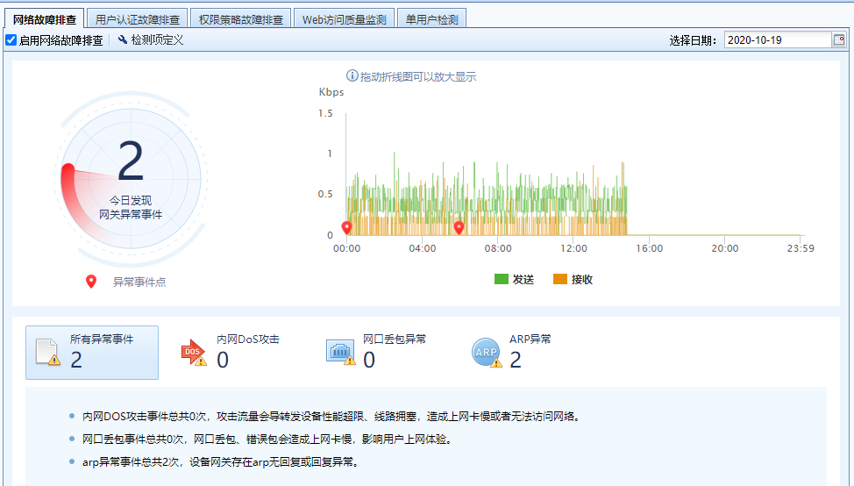This screenshot has width=854, height=486.
Task: Click the DoS attack icon
Action: point(194,352)
